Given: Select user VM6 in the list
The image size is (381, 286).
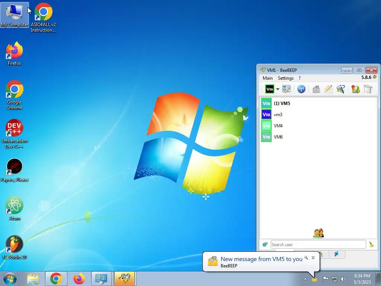Looking at the screenshot, I should pos(319,137).
